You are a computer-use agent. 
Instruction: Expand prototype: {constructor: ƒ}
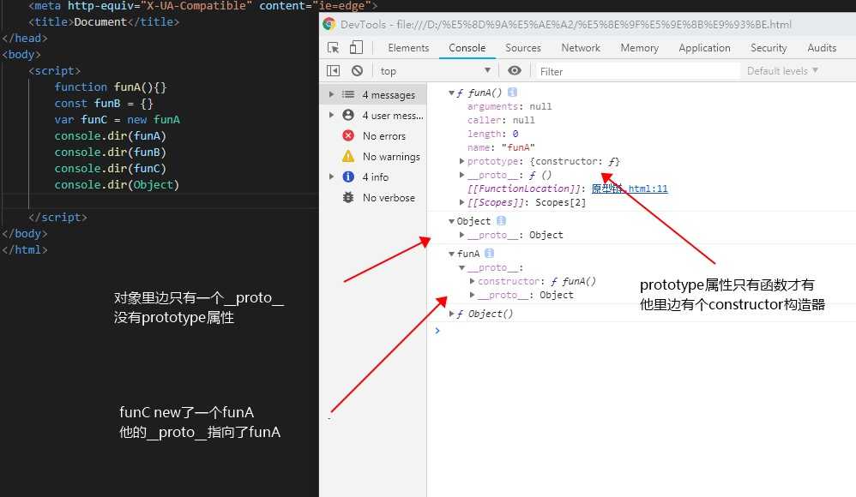coord(461,161)
